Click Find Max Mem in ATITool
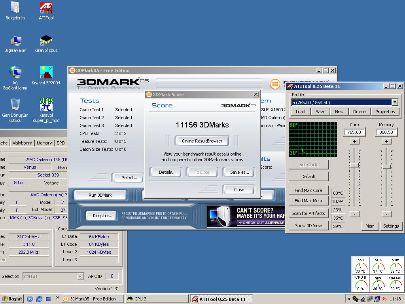405x304 pixels. click(308, 201)
